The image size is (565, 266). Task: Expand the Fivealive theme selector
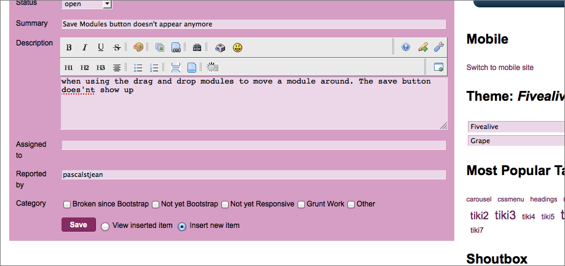click(x=516, y=127)
